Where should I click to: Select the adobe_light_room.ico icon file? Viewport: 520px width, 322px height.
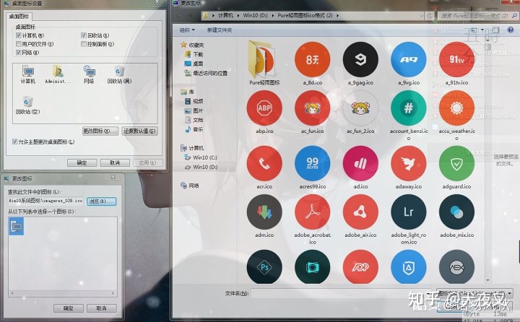coord(409,212)
